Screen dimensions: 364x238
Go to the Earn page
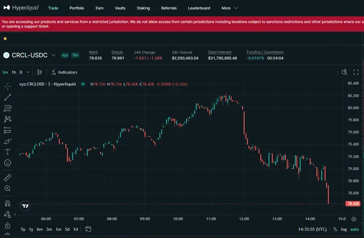[100, 8]
